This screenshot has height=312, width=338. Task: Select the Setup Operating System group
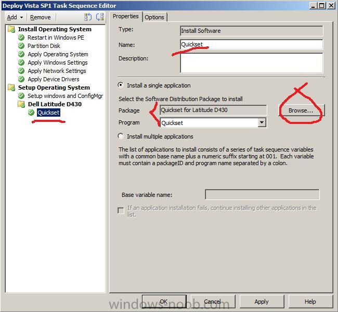click(x=54, y=88)
